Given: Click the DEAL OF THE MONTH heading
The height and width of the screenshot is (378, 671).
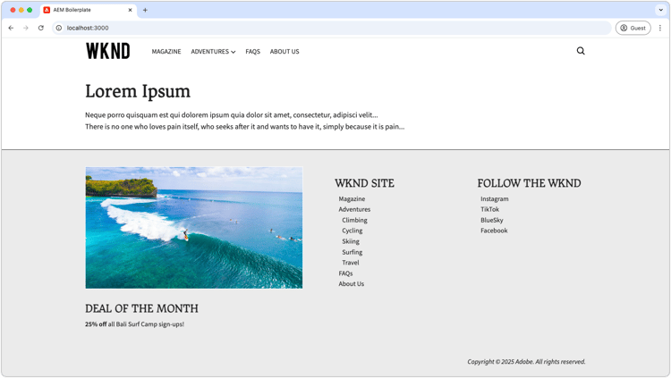Looking at the screenshot, I should 141,308.
